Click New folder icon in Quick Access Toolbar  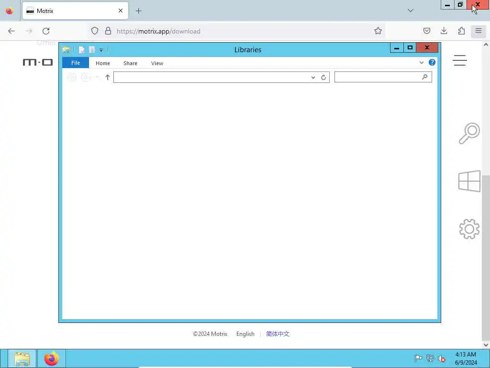[x=92, y=50]
